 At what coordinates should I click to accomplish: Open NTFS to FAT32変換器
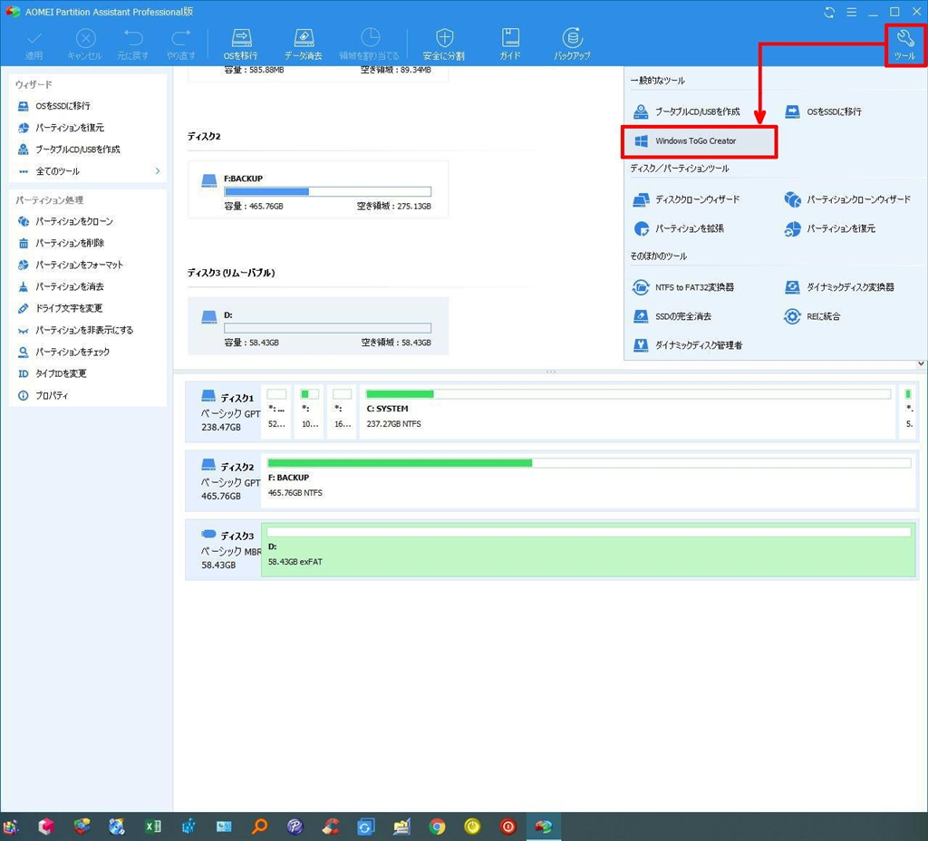[x=693, y=287]
